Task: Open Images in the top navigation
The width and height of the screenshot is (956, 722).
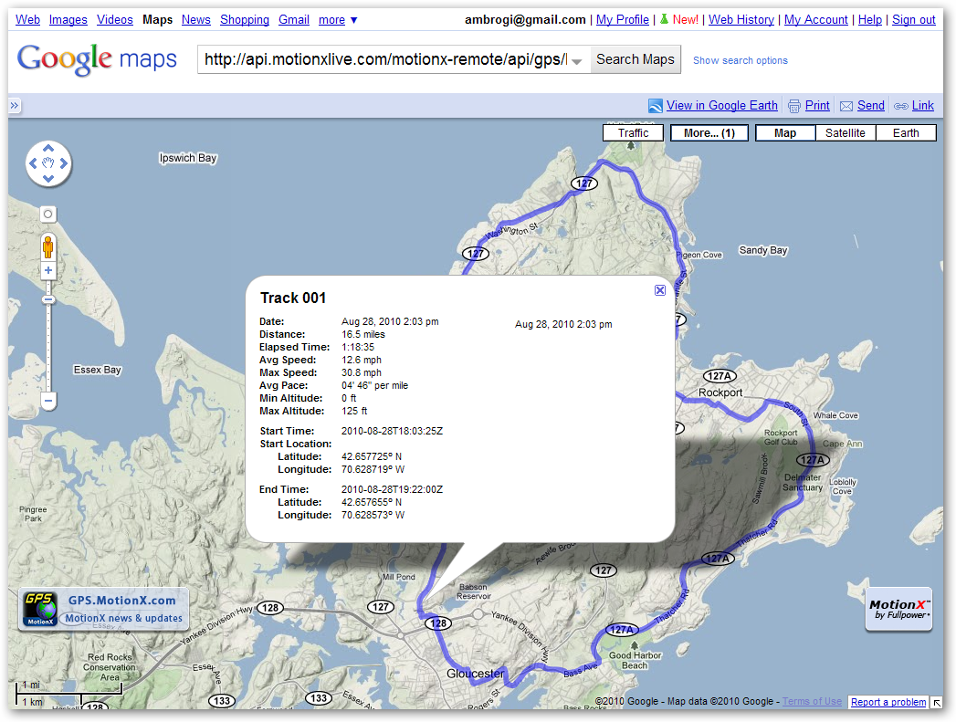Action: (68, 19)
